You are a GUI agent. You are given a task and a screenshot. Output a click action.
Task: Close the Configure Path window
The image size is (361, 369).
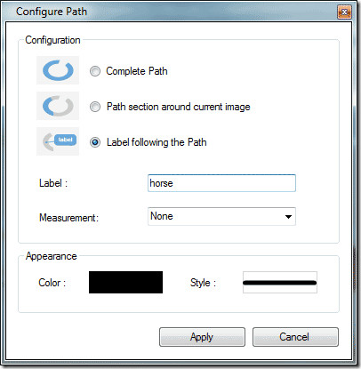click(344, 12)
